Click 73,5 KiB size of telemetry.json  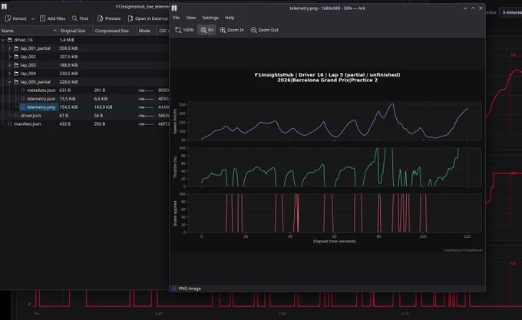(x=68, y=99)
